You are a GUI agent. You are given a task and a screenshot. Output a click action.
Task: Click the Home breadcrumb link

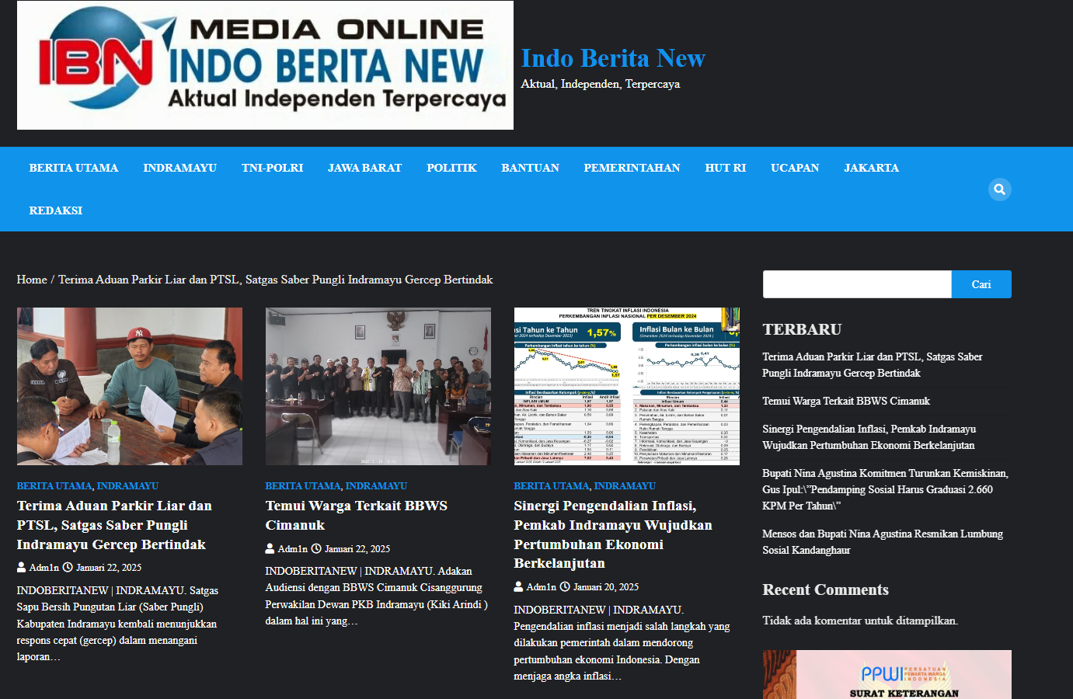point(32,280)
